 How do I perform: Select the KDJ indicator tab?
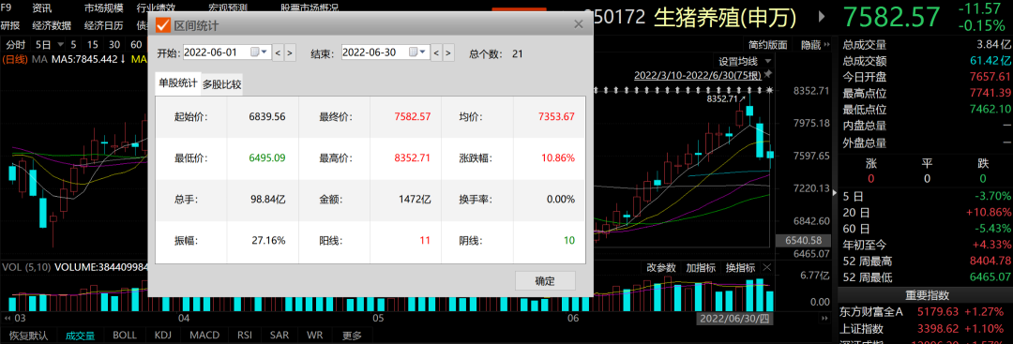tap(163, 336)
